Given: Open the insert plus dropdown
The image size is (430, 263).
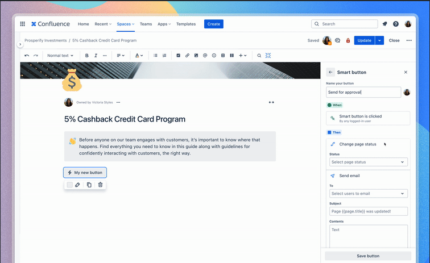Looking at the screenshot, I should pyautogui.click(x=242, y=55).
